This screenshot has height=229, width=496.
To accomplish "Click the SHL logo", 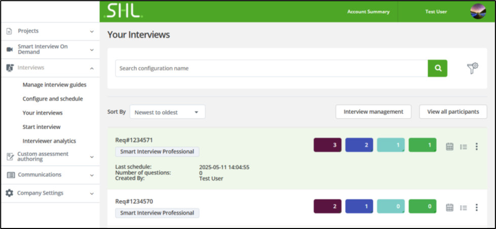I will [x=123, y=11].
